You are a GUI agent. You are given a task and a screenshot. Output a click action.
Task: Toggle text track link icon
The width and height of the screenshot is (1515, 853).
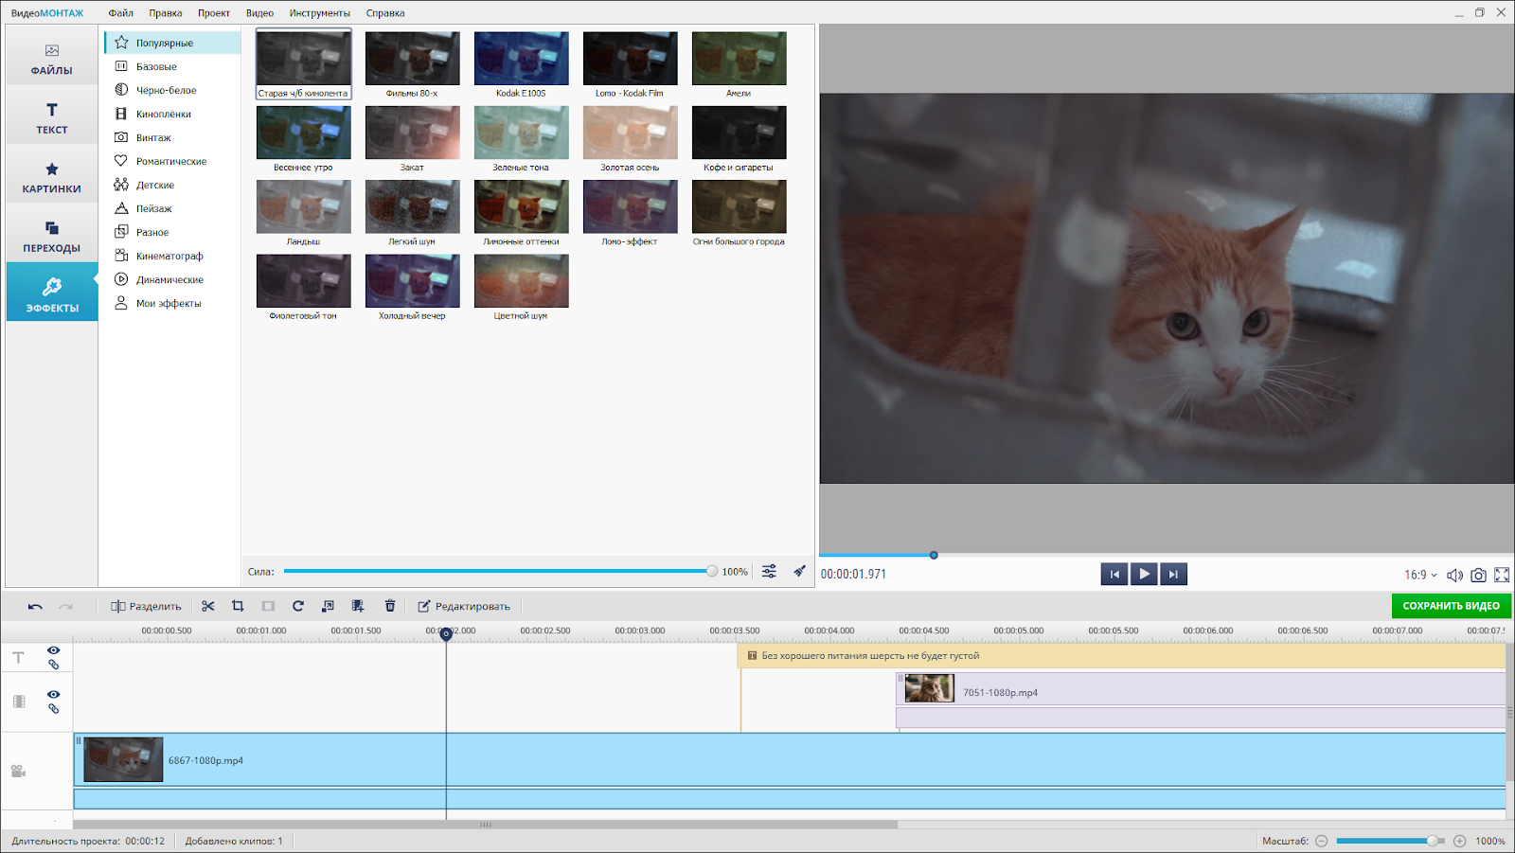53,665
